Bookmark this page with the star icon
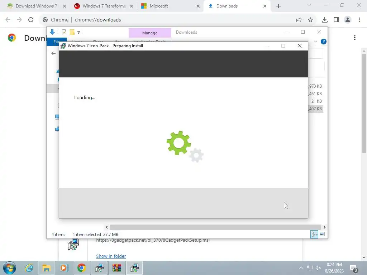Image resolution: width=367 pixels, height=275 pixels. click(310, 20)
